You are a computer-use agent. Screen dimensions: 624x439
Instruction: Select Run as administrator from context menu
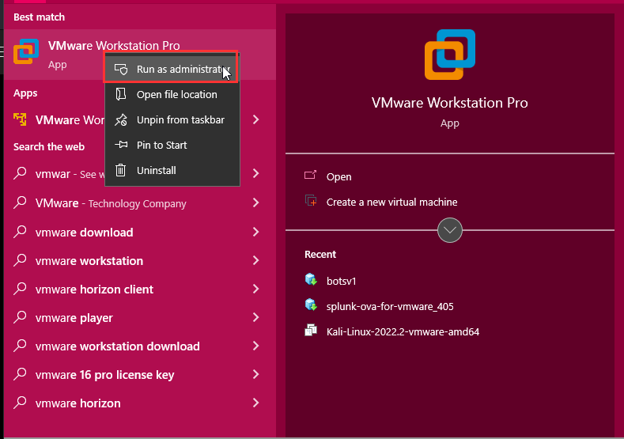pos(172,70)
